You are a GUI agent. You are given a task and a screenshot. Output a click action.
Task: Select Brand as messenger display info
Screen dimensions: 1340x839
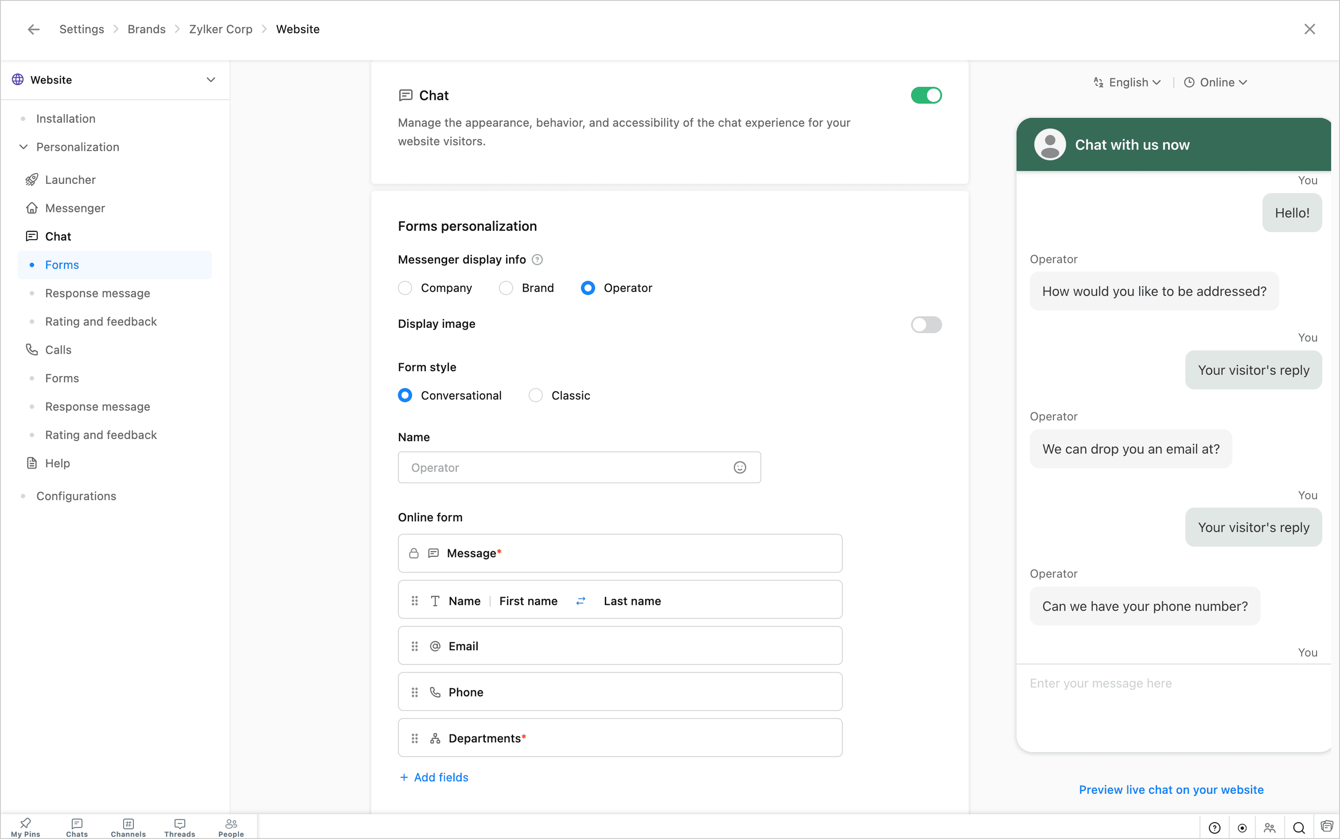click(x=506, y=288)
